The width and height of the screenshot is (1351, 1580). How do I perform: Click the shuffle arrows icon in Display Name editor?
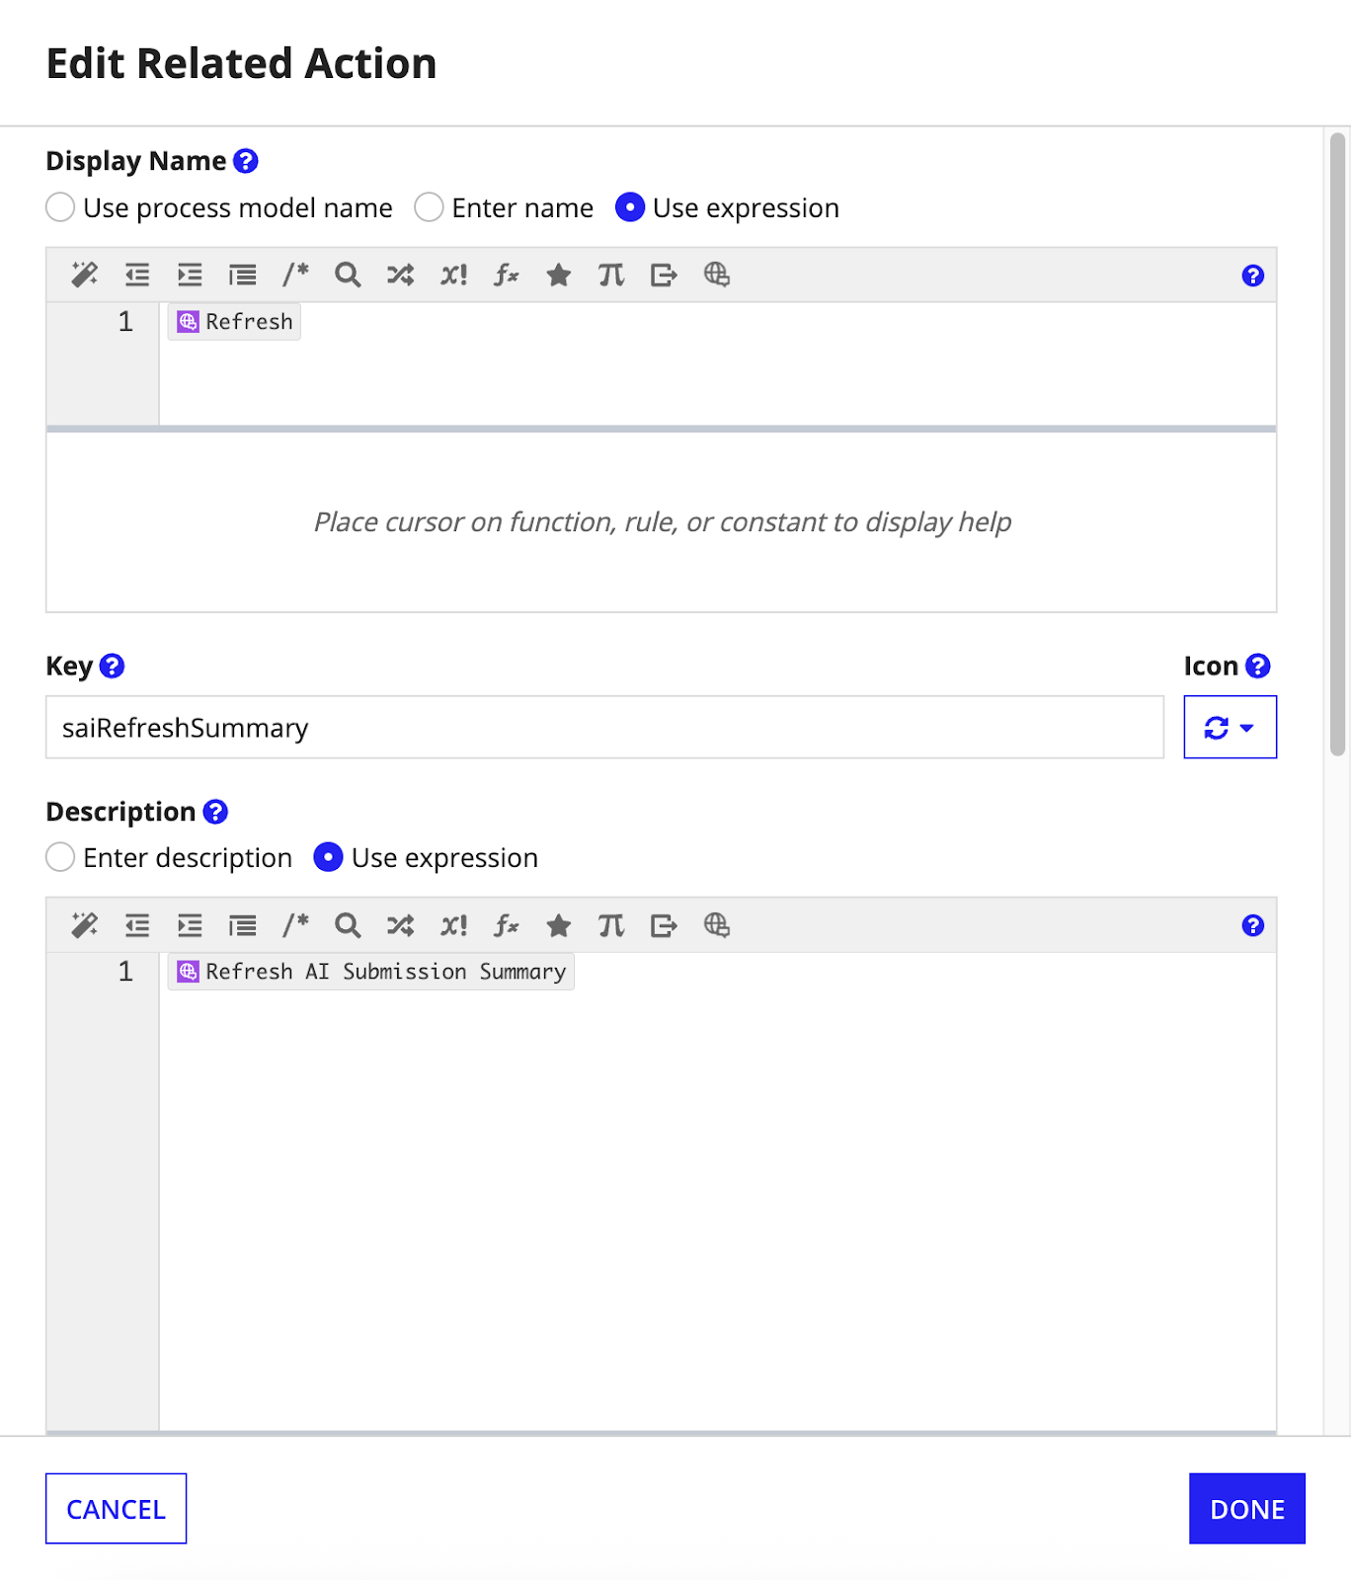point(400,275)
